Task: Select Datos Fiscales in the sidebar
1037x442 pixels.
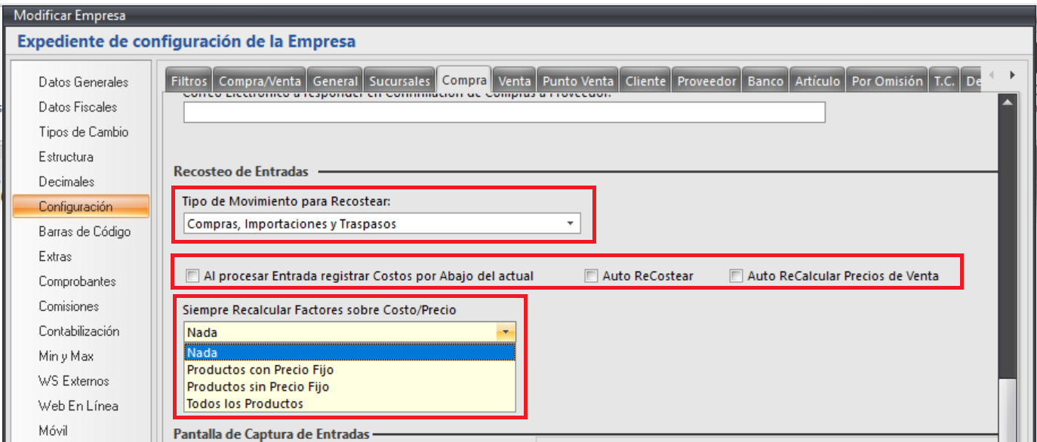Action: click(x=78, y=106)
